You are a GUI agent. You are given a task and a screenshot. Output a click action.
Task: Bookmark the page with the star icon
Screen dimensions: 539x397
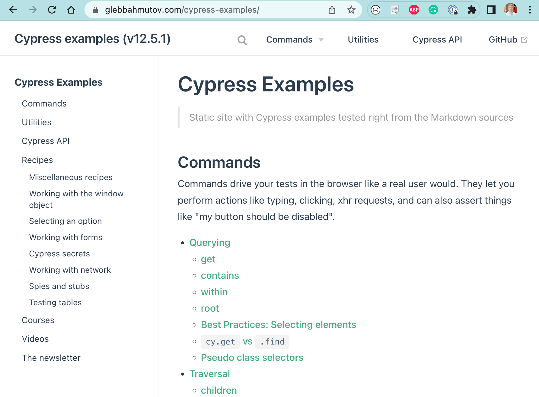coord(351,10)
